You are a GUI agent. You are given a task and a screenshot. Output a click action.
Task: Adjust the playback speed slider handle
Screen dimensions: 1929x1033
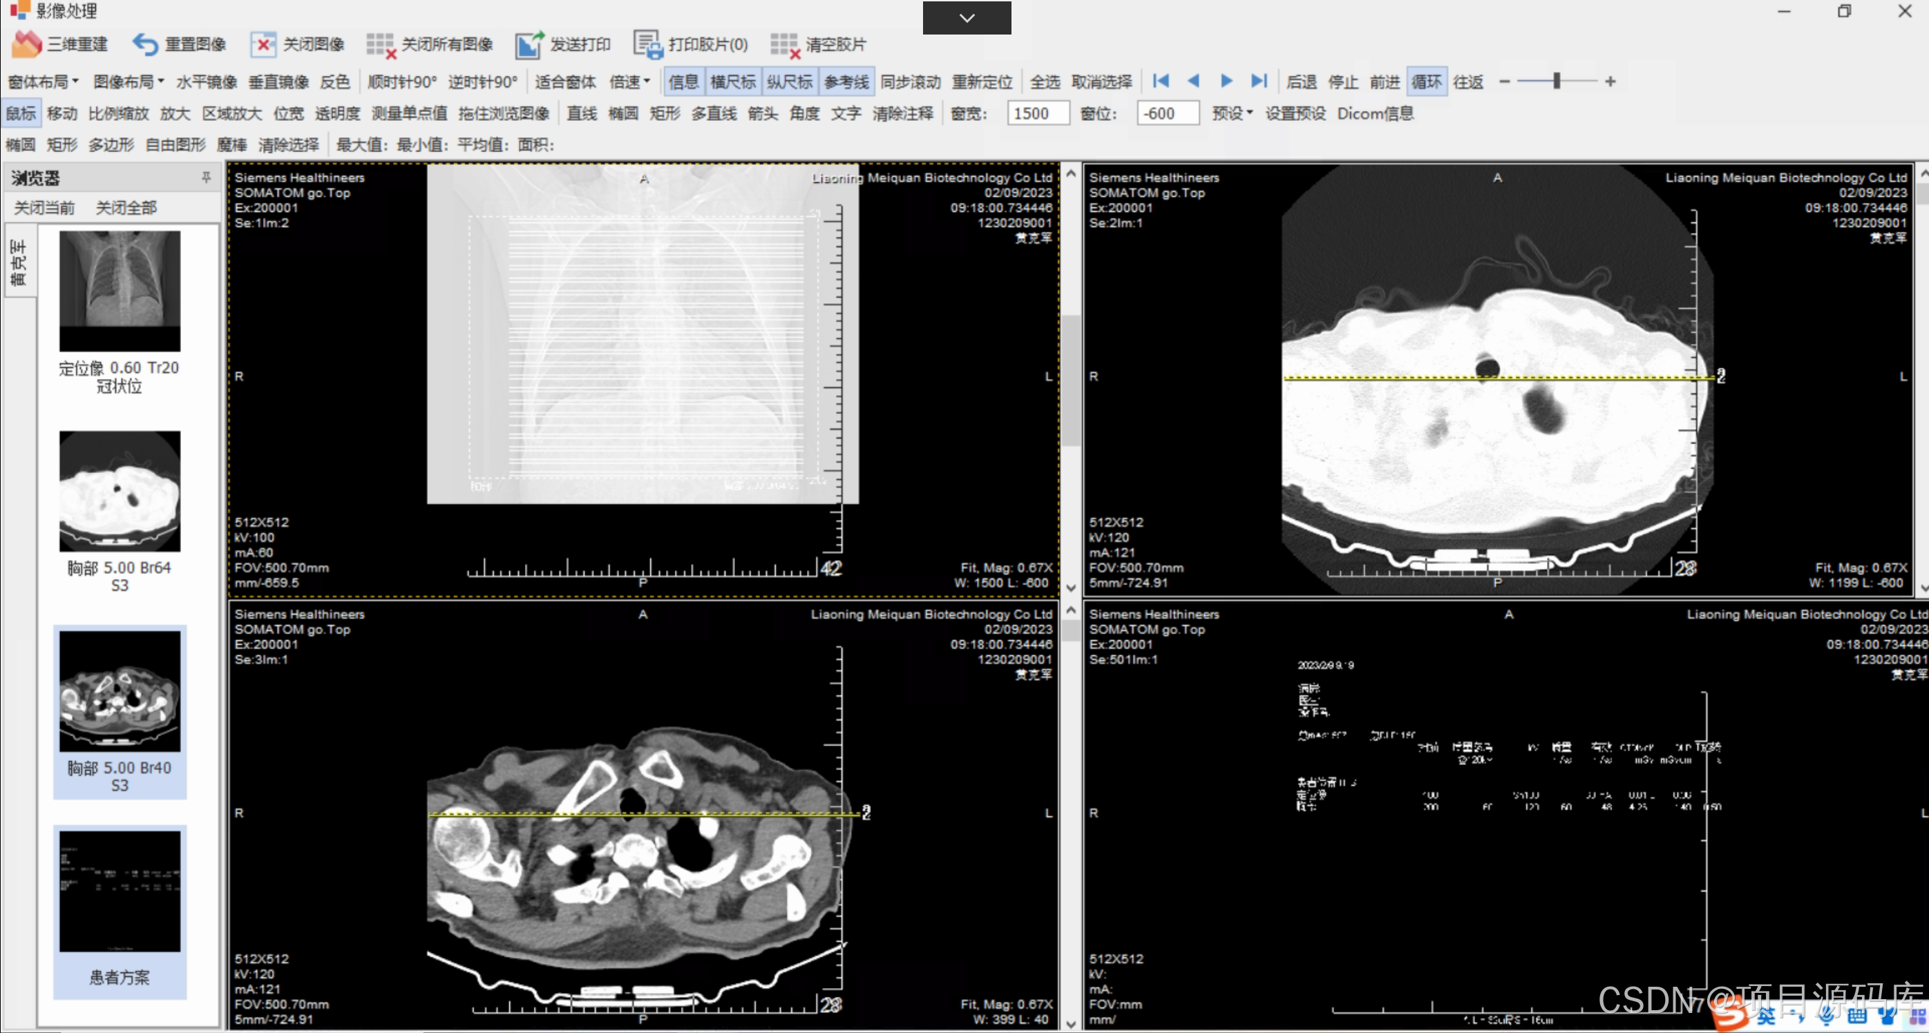pyautogui.click(x=1556, y=81)
